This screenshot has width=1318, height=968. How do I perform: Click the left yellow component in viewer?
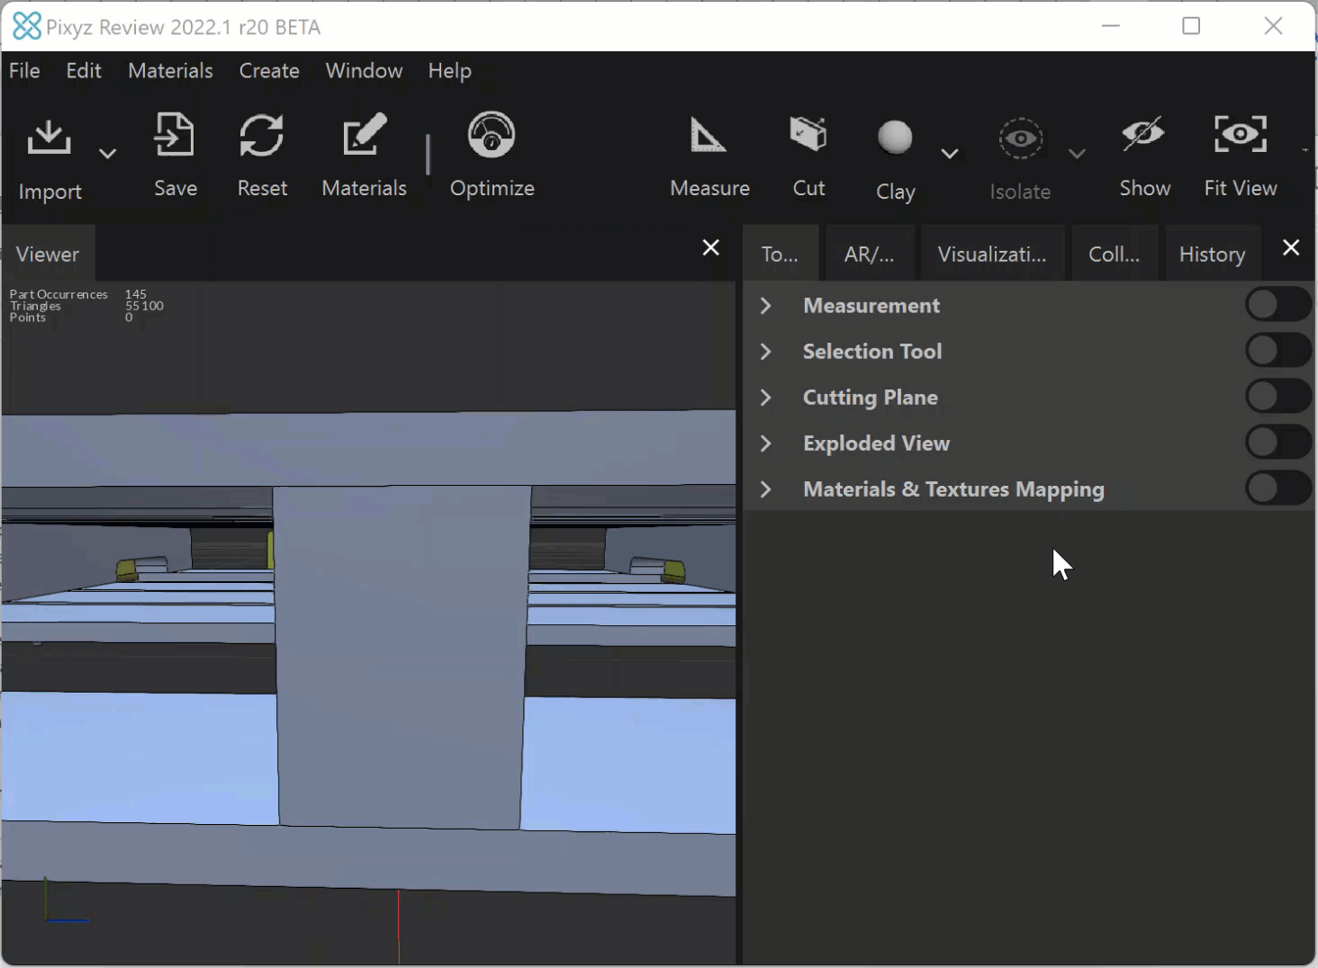[x=126, y=569]
